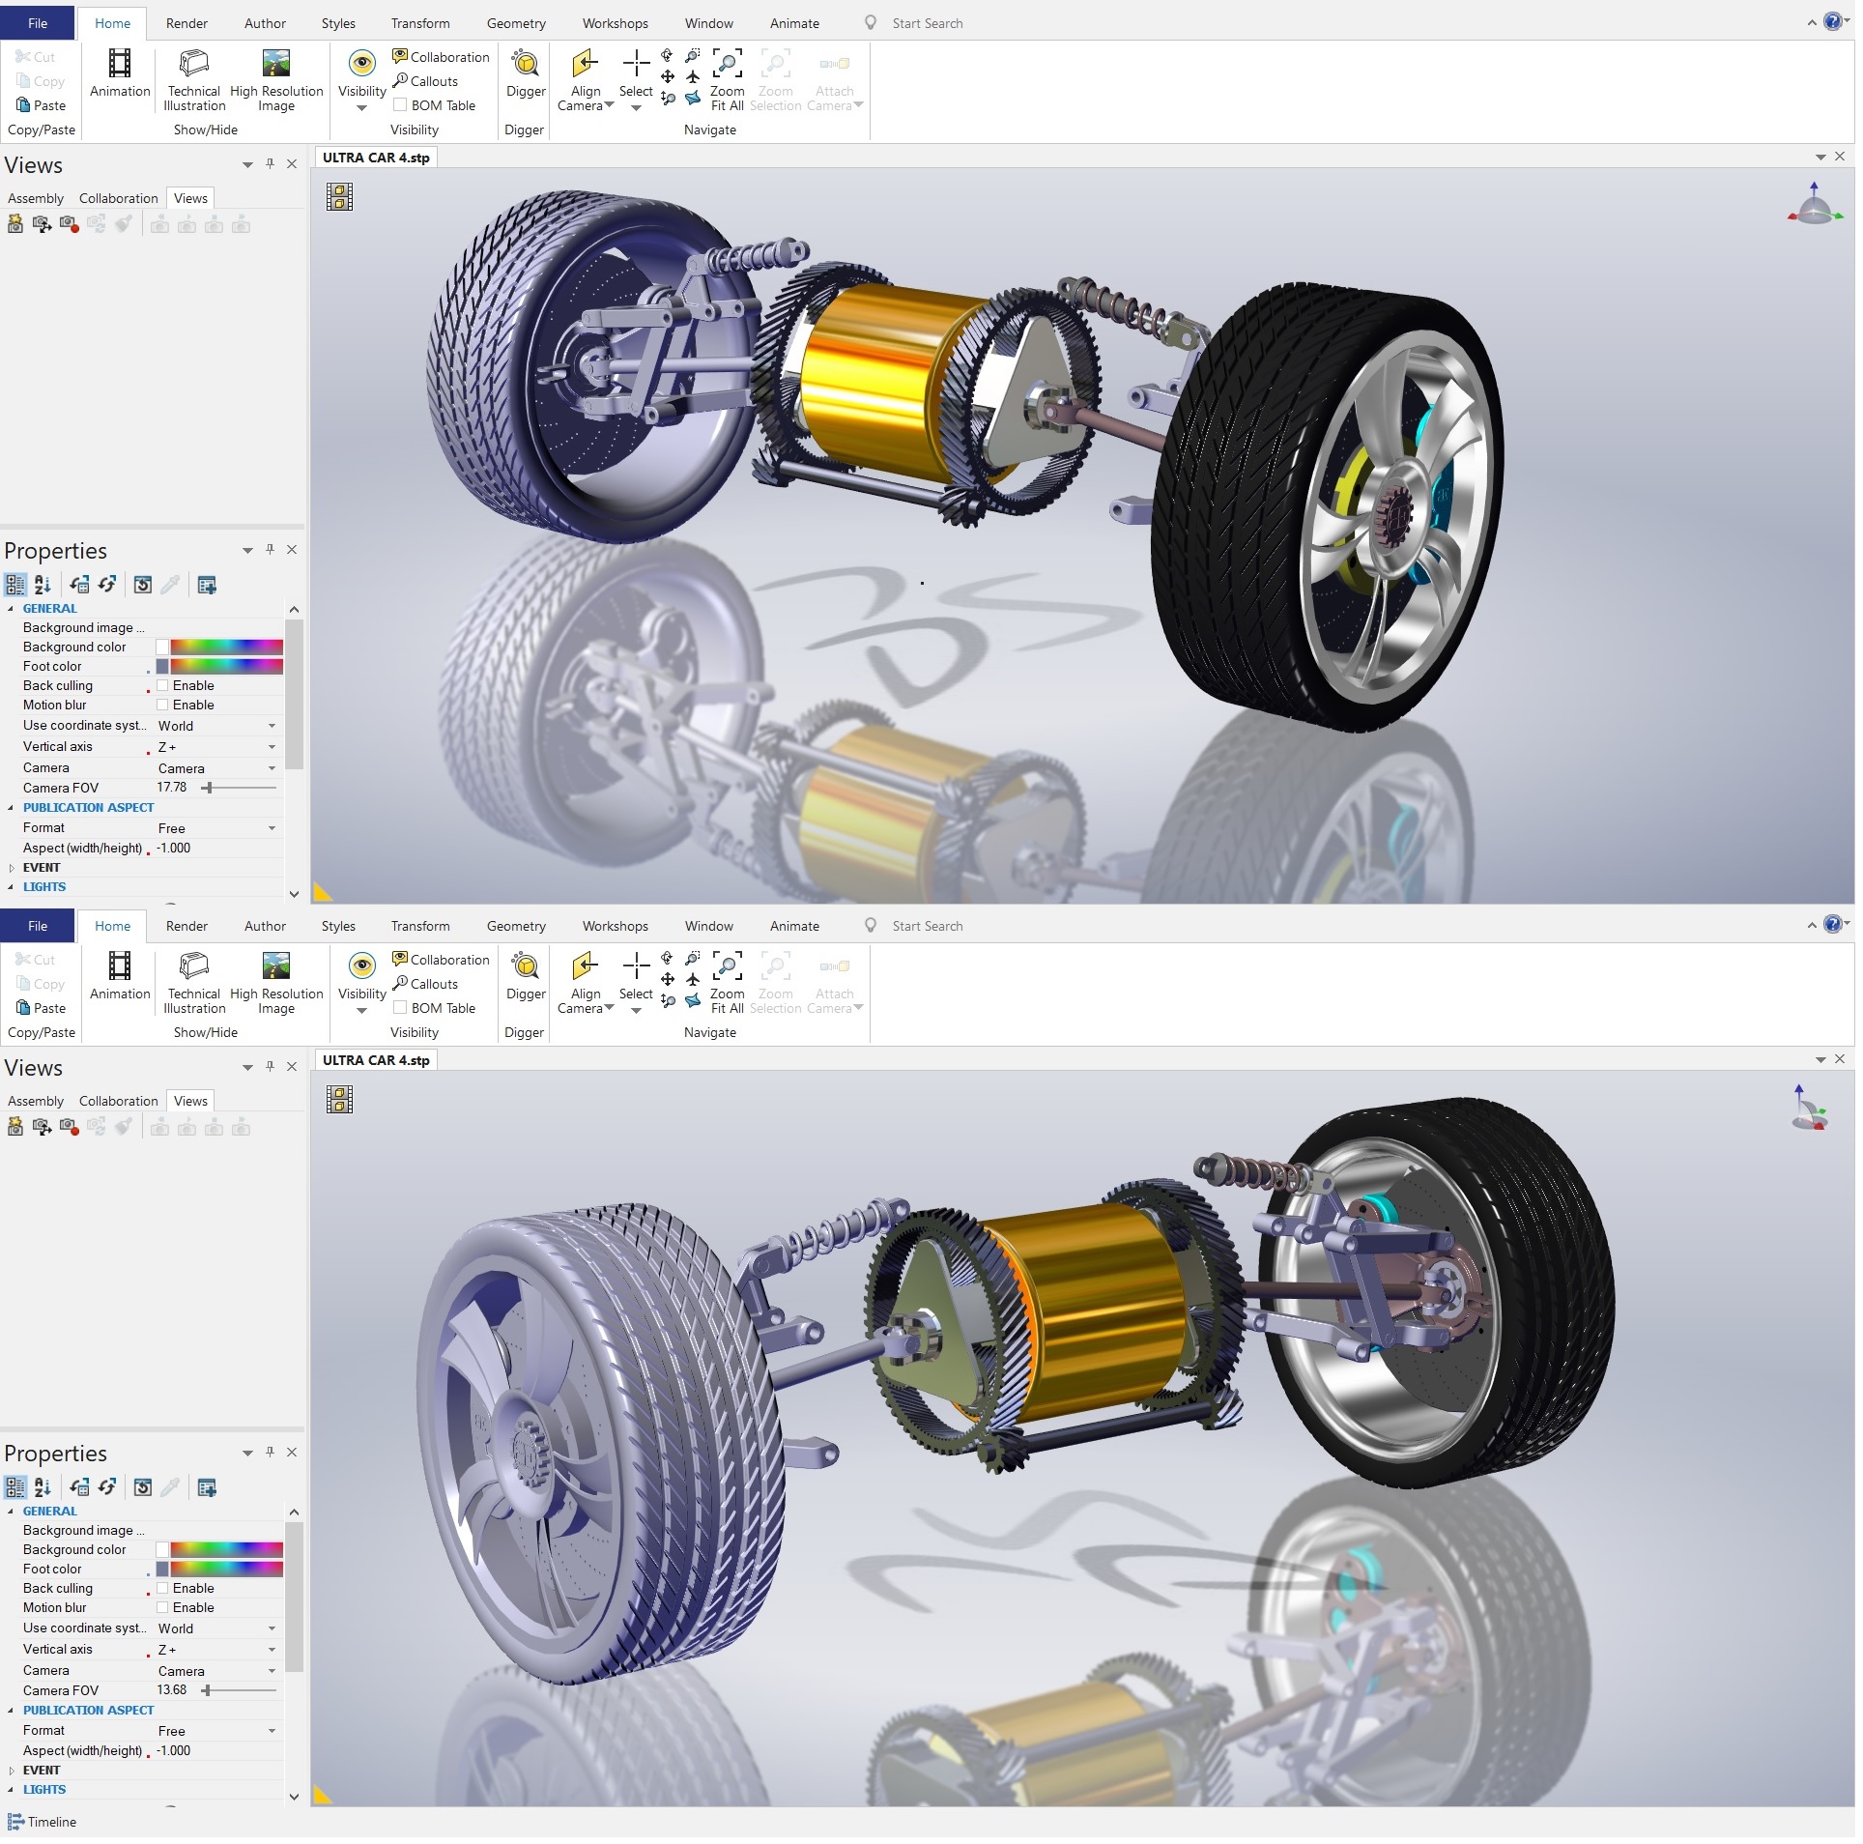Select Pan (four-arrow) icon in upper window
Viewport: 1863px width, 1844px height.
[668, 76]
